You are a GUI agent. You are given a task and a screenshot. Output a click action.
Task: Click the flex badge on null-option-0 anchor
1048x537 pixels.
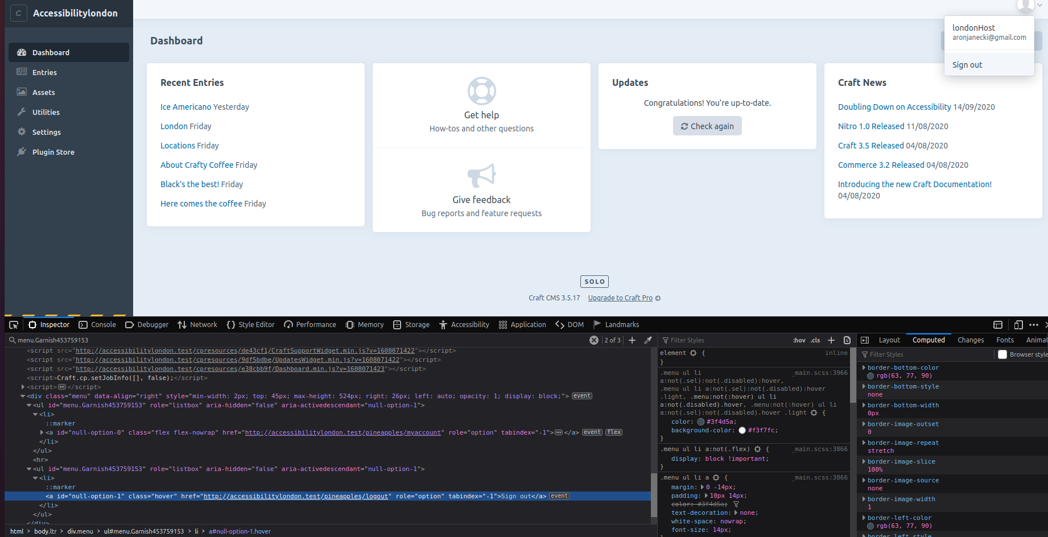(x=614, y=432)
